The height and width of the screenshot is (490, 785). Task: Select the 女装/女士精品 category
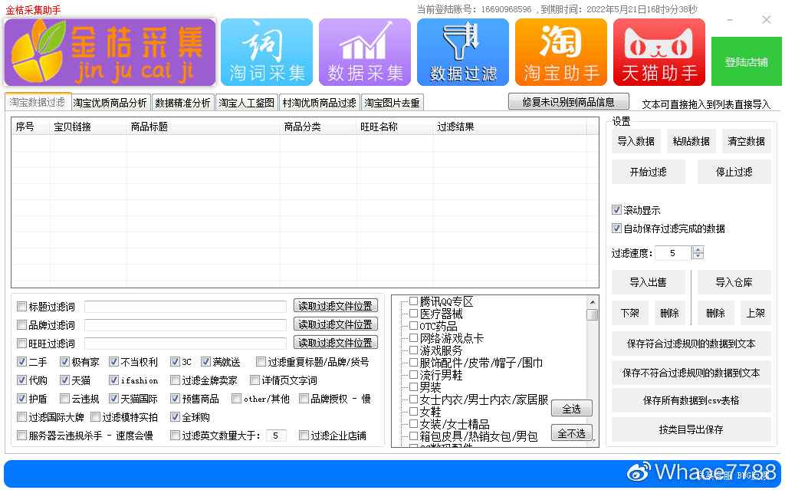pyautogui.click(x=413, y=423)
